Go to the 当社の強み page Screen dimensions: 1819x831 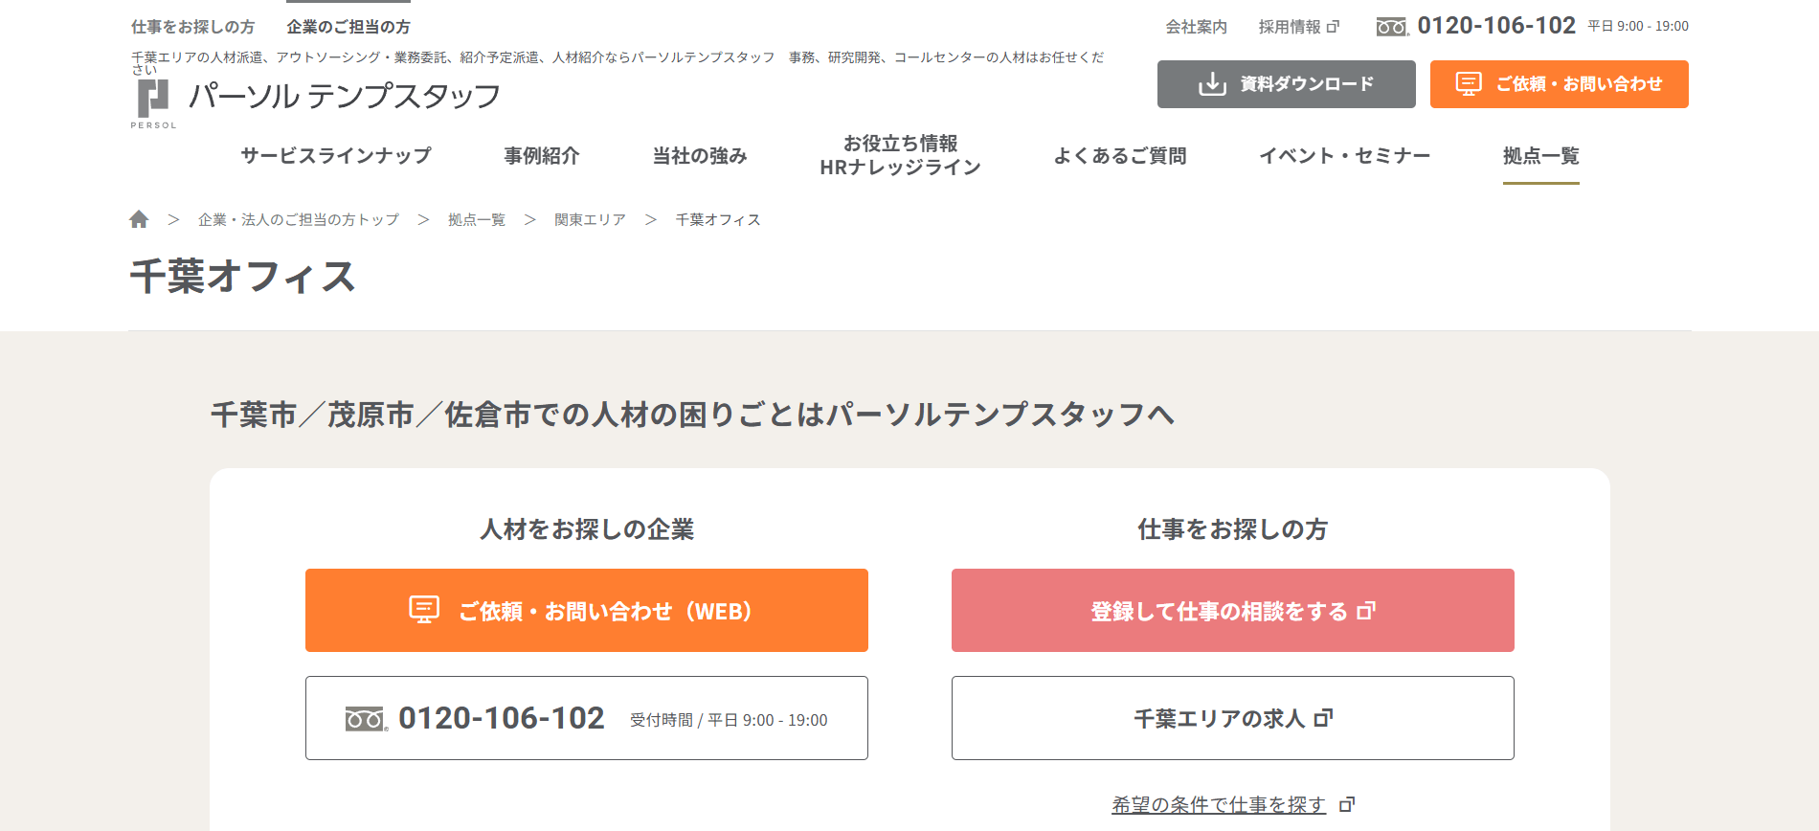coord(700,155)
